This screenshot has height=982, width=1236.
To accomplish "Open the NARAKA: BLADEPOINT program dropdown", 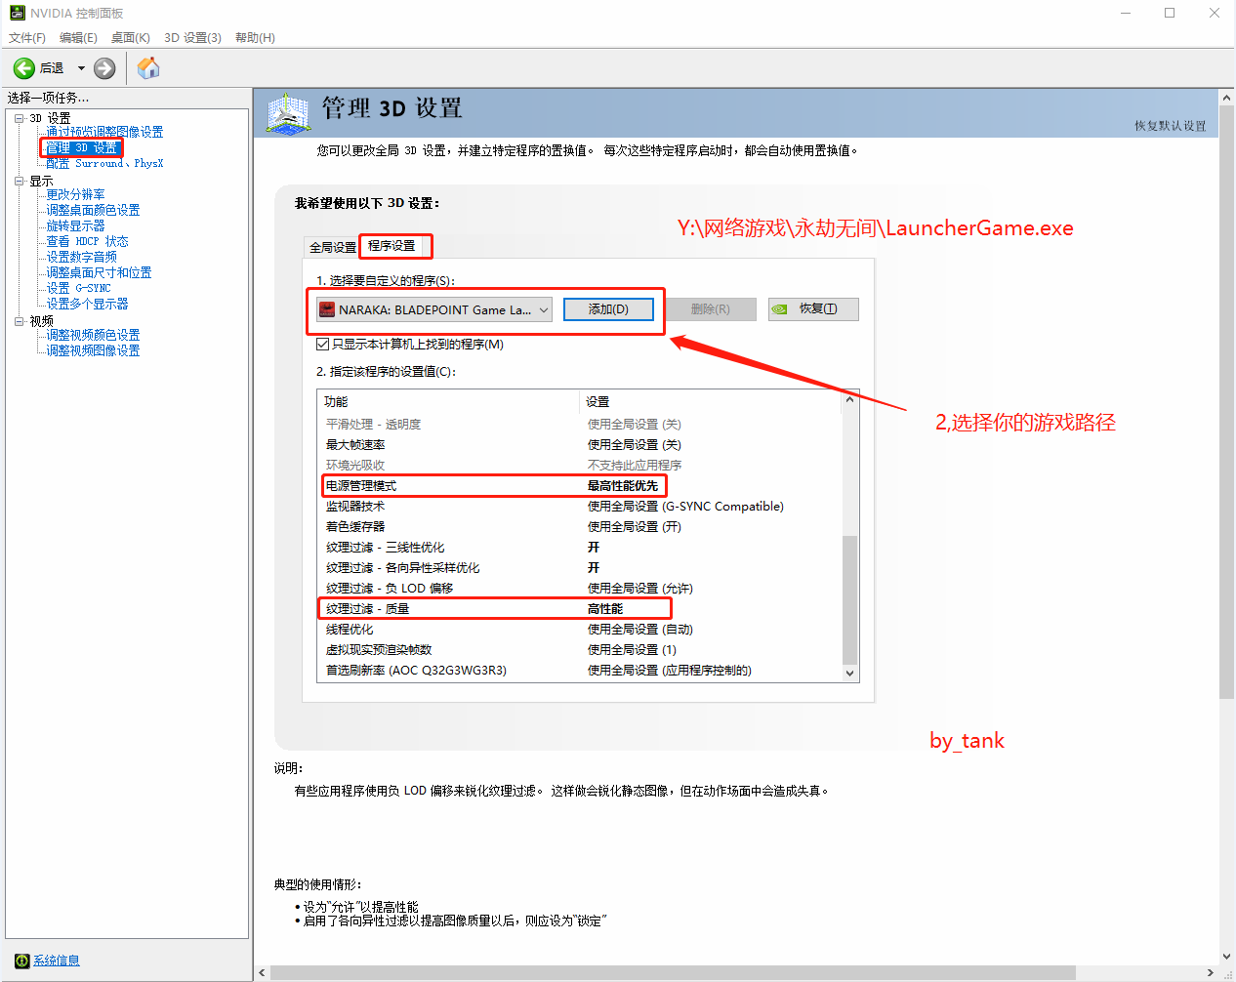I will coord(543,310).
